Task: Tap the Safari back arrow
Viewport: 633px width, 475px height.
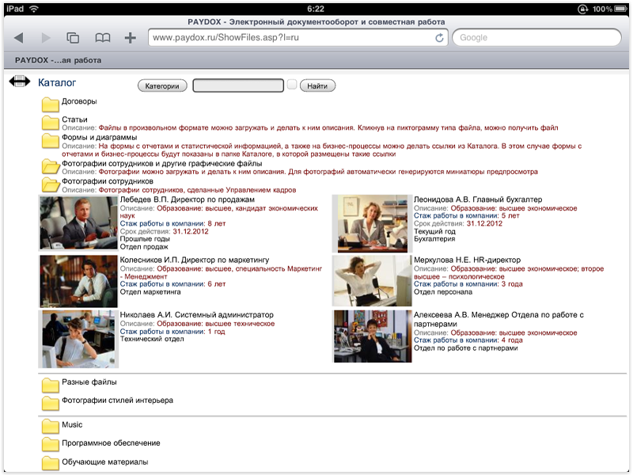Action: 18,37
